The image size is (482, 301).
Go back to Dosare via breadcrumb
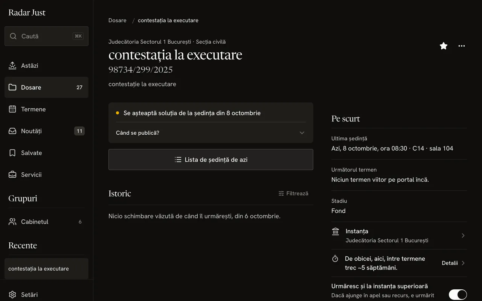pyautogui.click(x=117, y=20)
